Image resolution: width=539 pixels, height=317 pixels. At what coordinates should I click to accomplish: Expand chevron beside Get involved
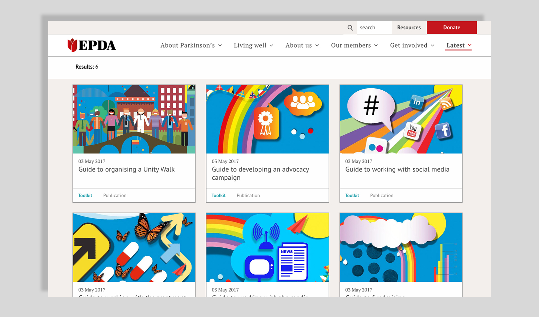(432, 45)
